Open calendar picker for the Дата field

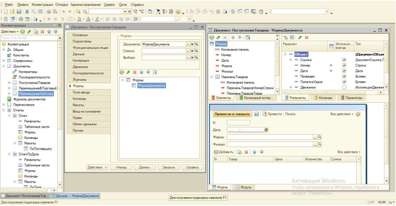[266, 130]
